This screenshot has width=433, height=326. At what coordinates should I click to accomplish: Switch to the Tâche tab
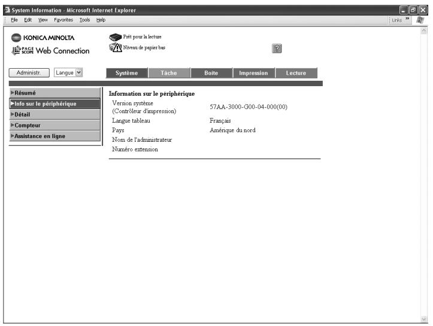(x=169, y=73)
